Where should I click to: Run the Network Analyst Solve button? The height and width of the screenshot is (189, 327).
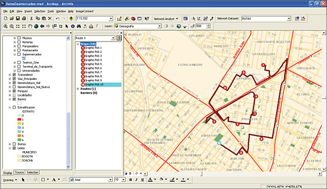[x=205, y=19]
